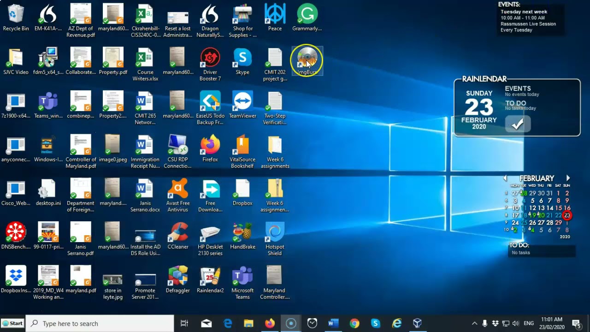
Task: Open VitalSource Bookshelf shortcut
Action: click(242, 152)
